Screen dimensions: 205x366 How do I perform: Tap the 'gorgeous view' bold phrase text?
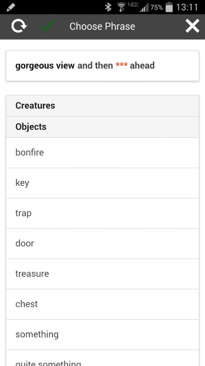pos(45,65)
